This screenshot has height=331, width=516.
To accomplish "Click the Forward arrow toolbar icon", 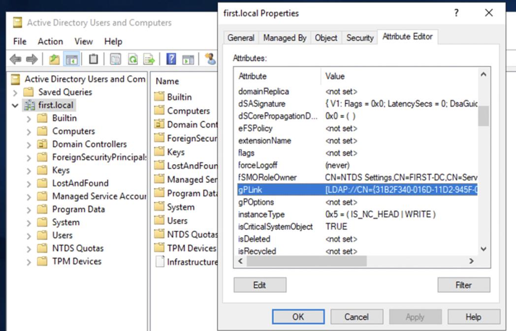I will [x=32, y=60].
